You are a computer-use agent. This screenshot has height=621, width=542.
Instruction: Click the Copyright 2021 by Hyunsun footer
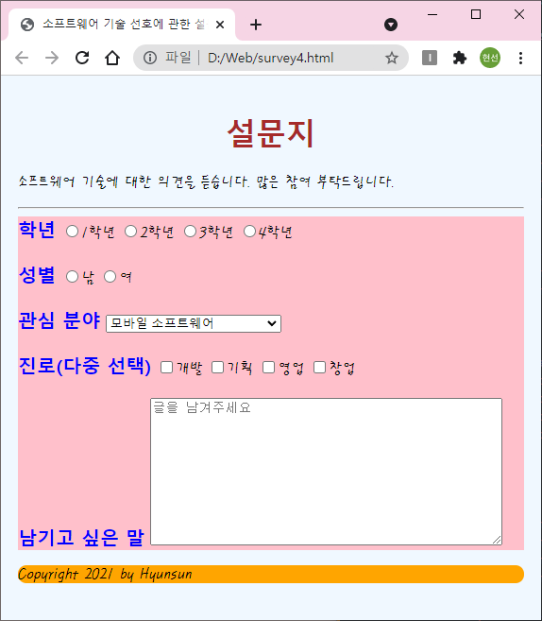[x=271, y=575]
